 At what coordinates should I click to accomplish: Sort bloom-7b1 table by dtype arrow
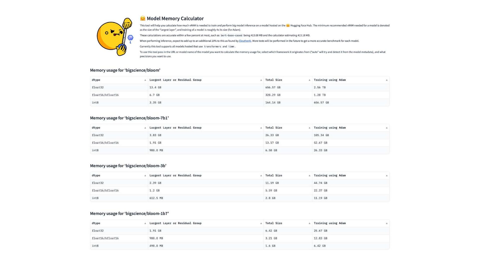coord(145,128)
